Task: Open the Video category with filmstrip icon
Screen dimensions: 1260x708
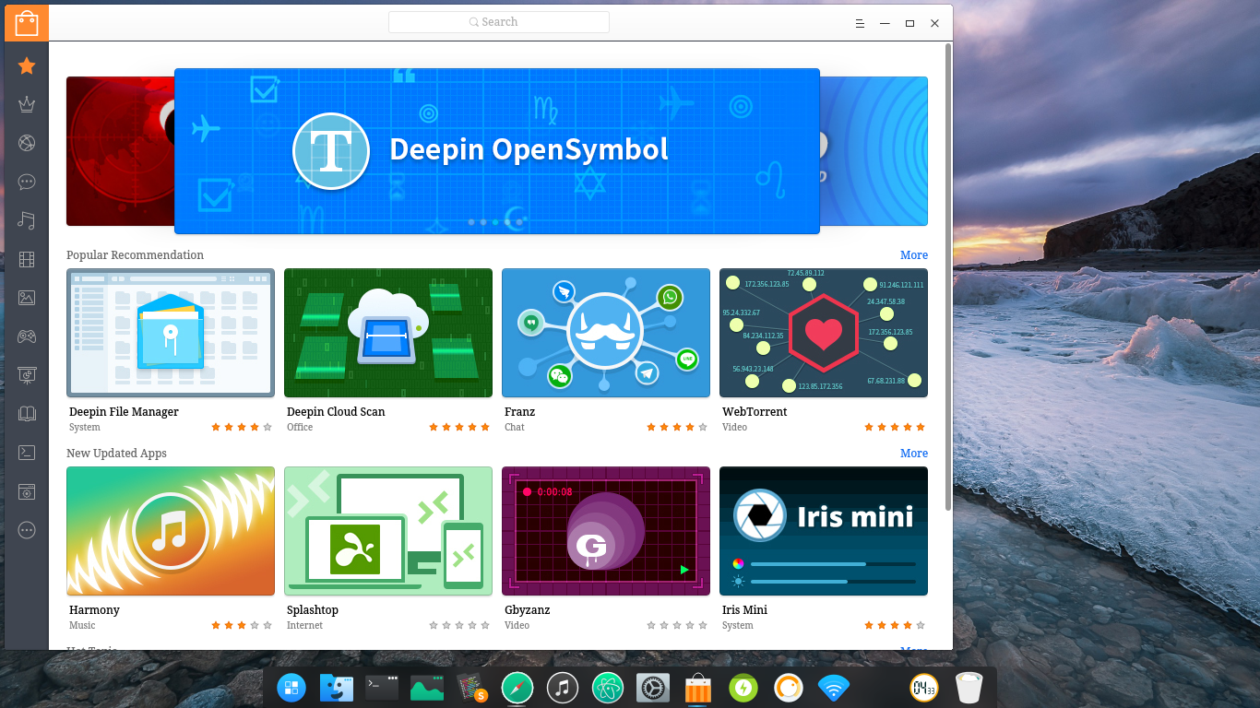Action: pyautogui.click(x=26, y=259)
